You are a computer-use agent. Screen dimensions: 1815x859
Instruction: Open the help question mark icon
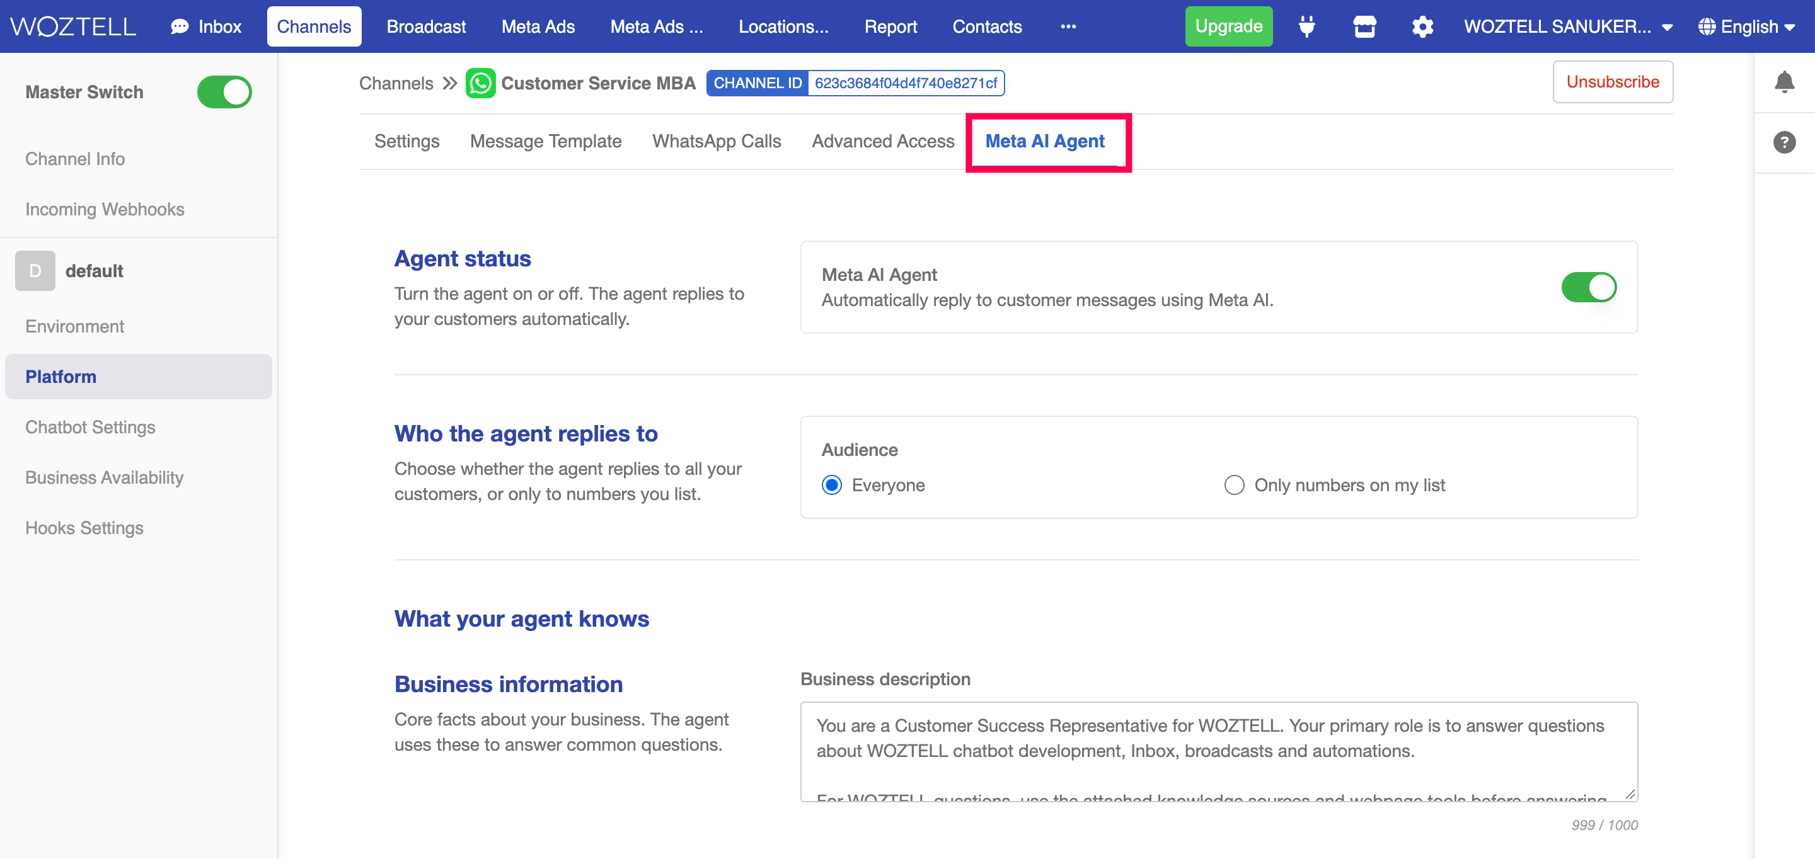(1784, 142)
